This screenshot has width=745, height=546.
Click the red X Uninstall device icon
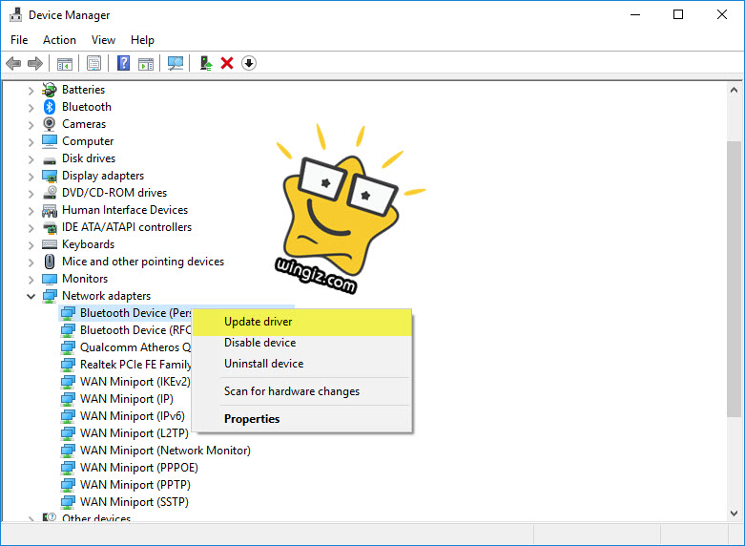pos(227,63)
